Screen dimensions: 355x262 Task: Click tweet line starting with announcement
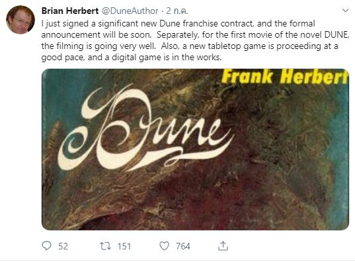(195, 34)
